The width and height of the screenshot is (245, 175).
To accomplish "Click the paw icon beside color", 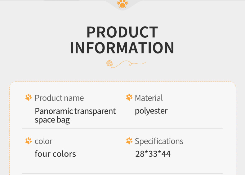I will pyautogui.click(x=29, y=141).
